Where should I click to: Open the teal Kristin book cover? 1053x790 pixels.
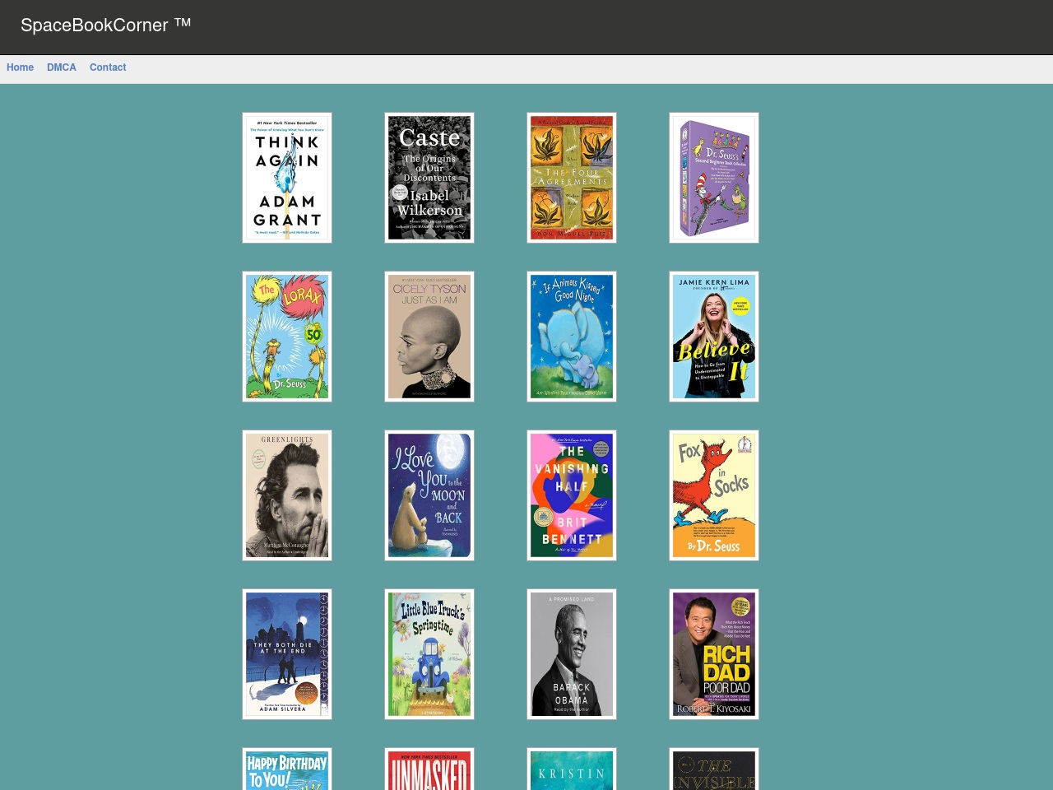tap(572, 769)
